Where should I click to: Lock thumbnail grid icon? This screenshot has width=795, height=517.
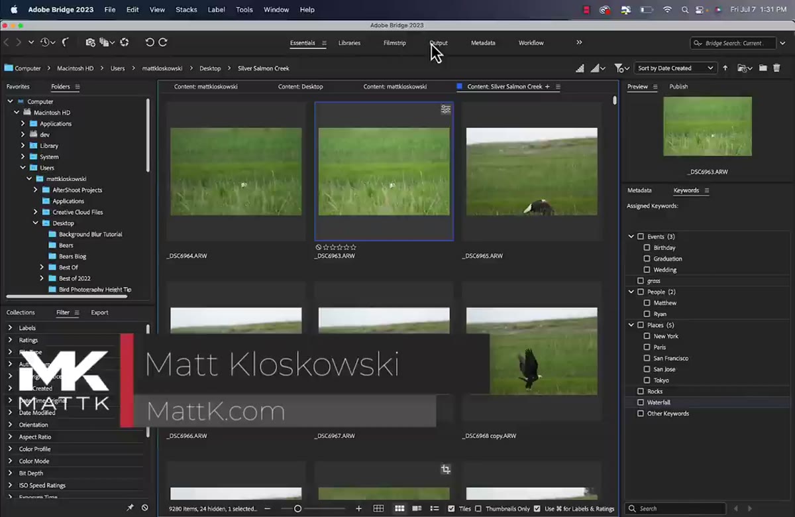pos(378,508)
